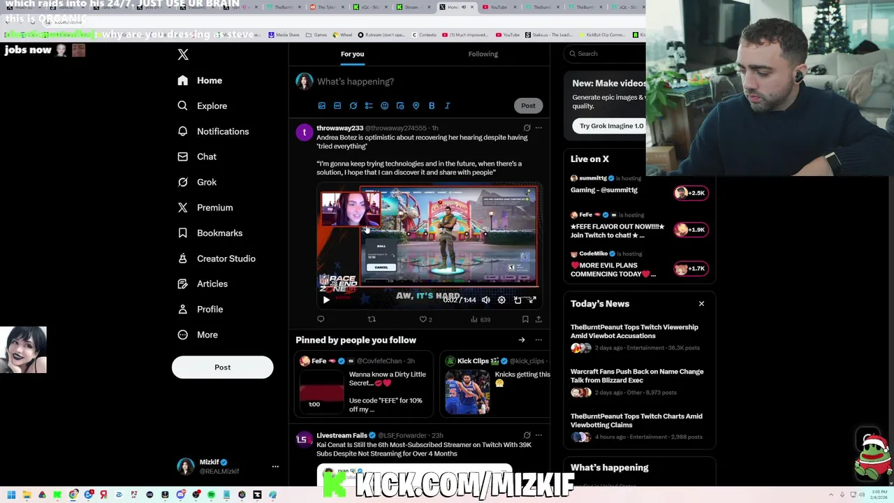Open Chat in the sidebar

196,156
